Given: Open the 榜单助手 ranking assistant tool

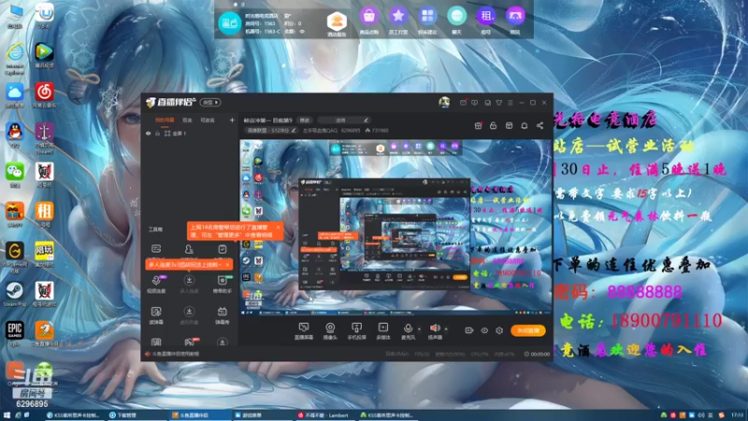Looking at the screenshot, I should click(222, 284).
